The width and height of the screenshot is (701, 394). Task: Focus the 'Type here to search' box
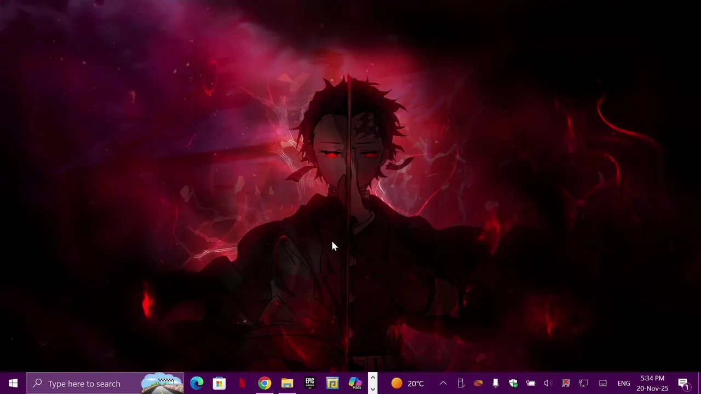point(105,384)
